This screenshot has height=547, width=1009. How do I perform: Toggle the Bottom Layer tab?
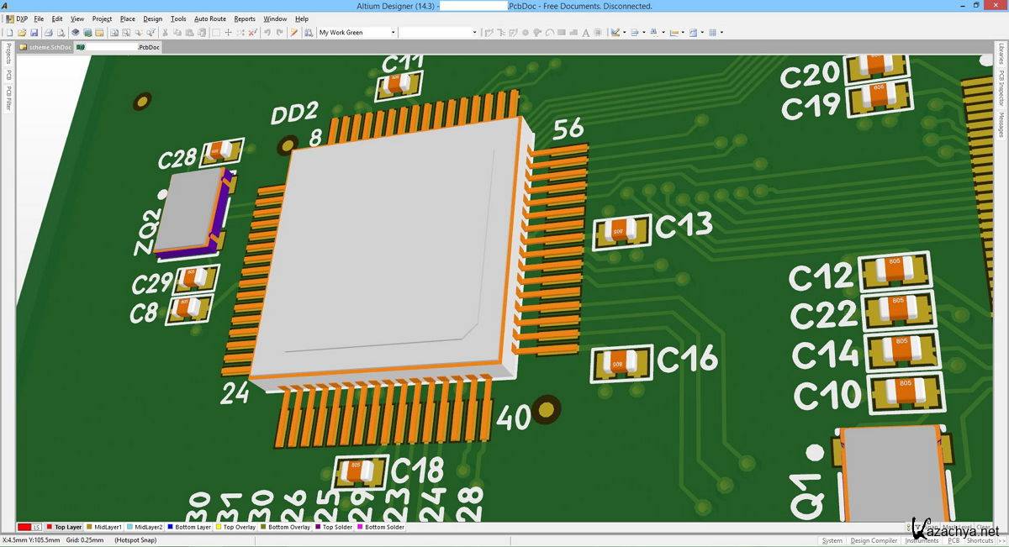pyautogui.click(x=193, y=527)
